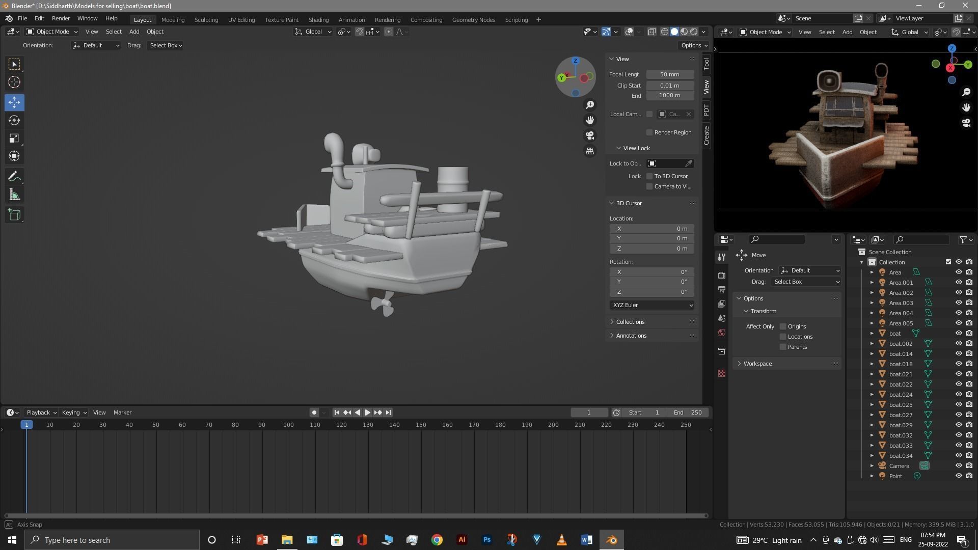The width and height of the screenshot is (978, 550).
Task: Open the Render properties tab icon
Action: tap(722, 276)
